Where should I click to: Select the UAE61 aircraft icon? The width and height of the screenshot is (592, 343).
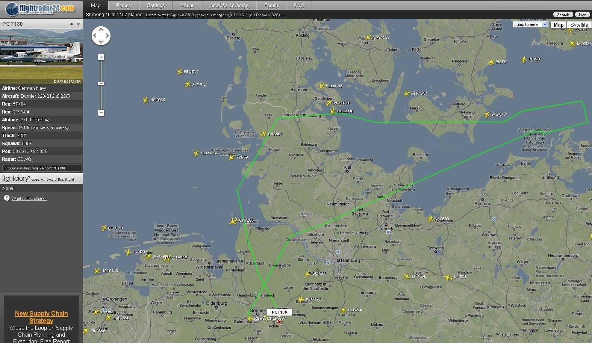[447, 278]
